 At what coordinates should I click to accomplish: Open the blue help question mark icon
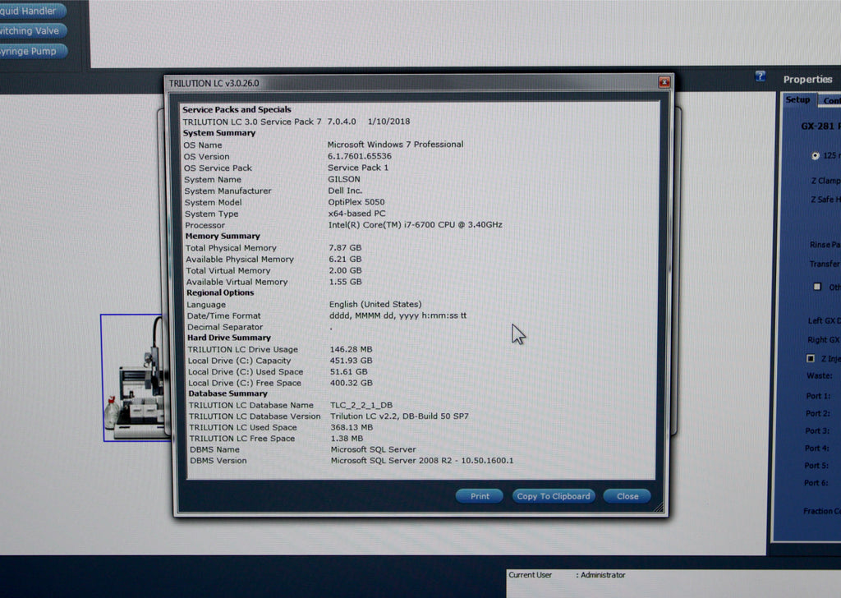(760, 76)
